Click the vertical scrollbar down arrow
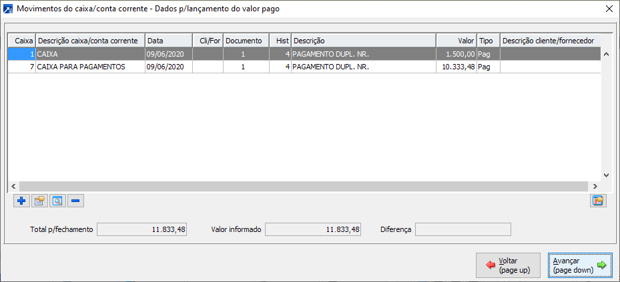The height and width of the screenshot is (282, 620). (x=606, y=175)
